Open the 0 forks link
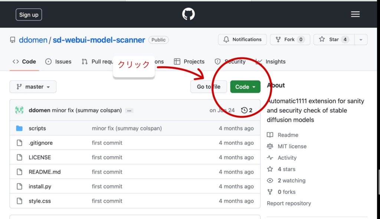 [x=286, y=192]
